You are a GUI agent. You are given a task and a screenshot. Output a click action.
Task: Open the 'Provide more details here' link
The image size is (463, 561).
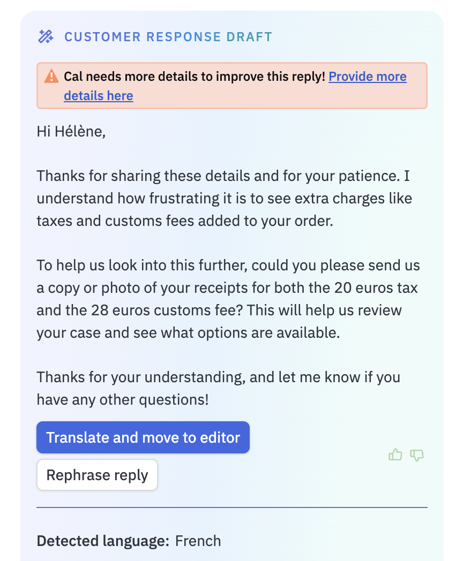[x=368, y=77]
